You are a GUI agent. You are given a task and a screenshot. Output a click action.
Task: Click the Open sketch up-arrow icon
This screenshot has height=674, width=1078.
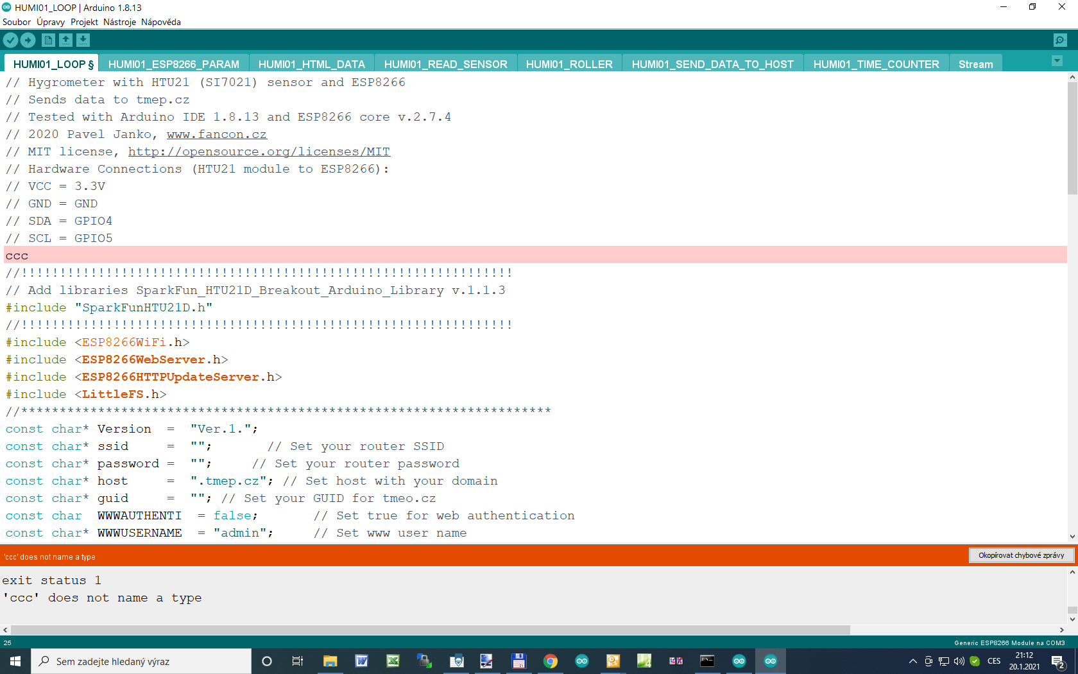(x=65, y=40)
